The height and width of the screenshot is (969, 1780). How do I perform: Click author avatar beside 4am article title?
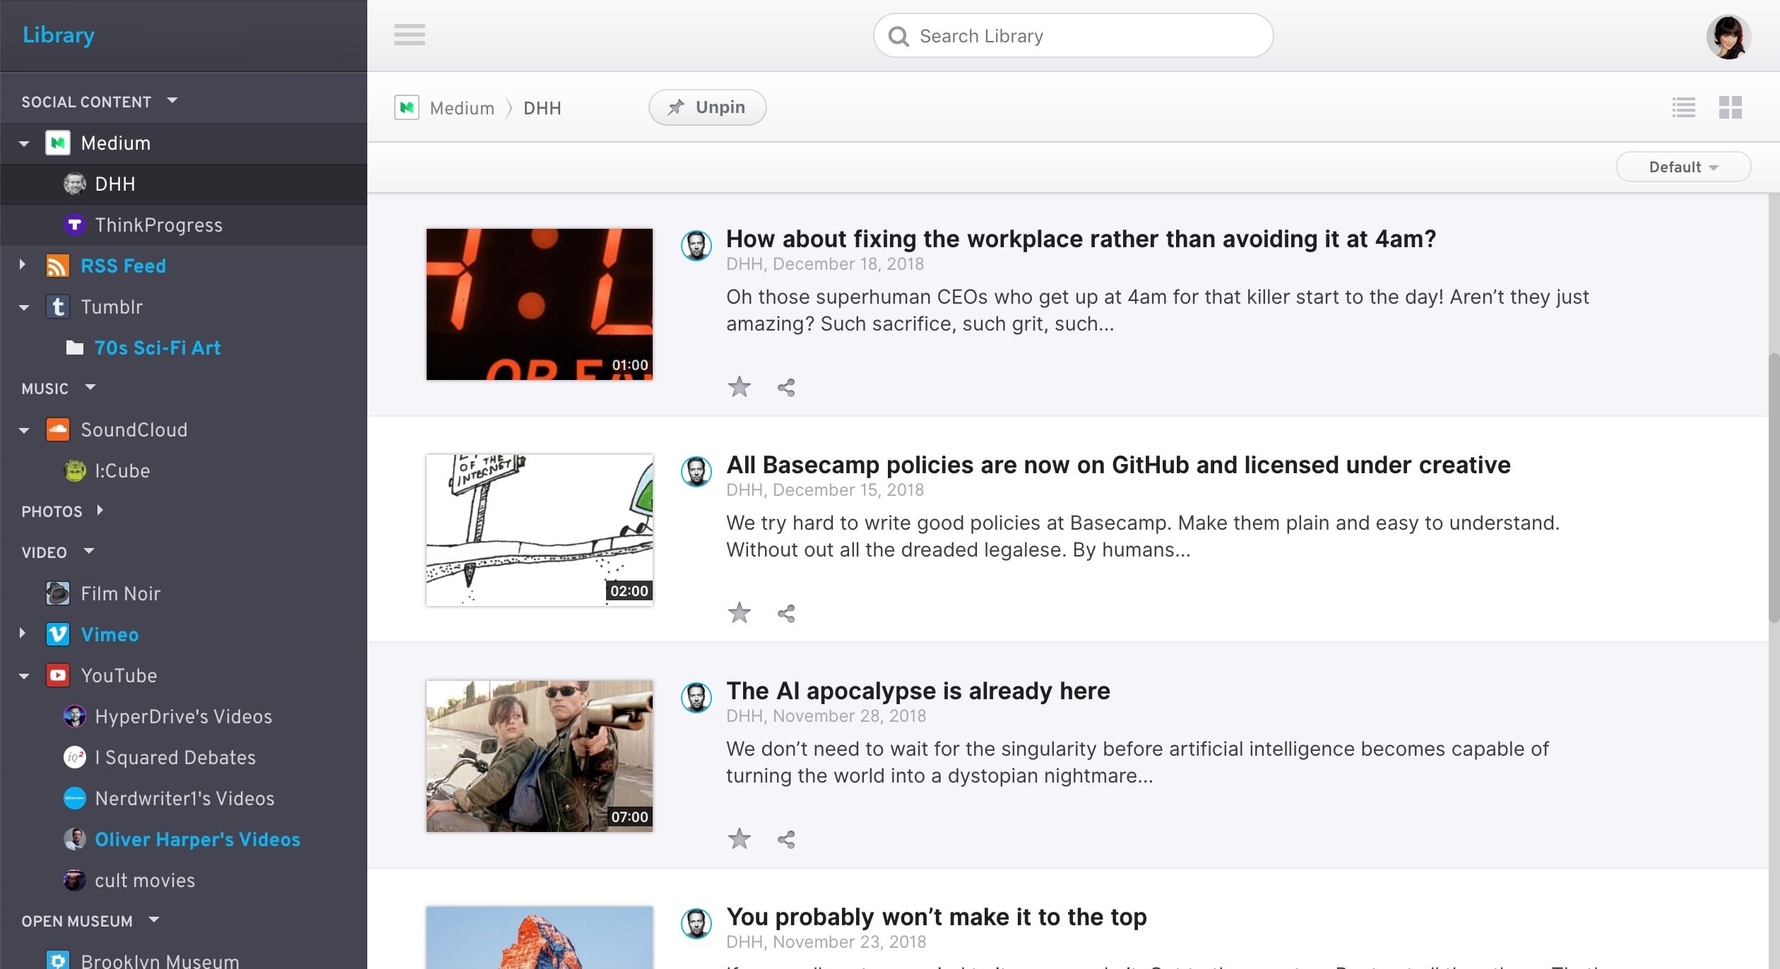(x=696, y=246)
